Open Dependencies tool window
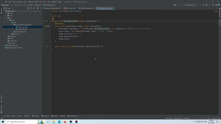The width and height of the screenshot is (221, 124). pyautogui.click(x=73, y=116)
